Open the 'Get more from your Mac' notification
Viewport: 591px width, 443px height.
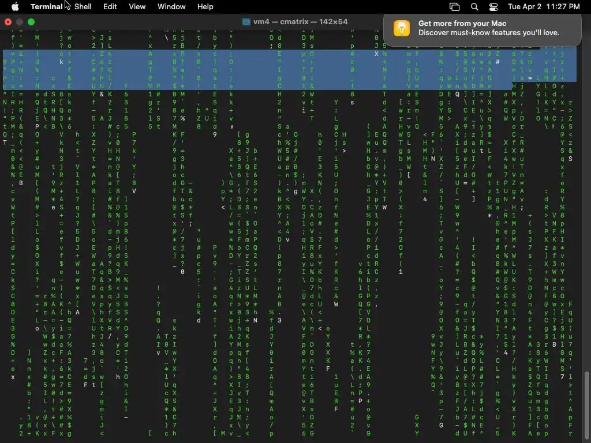[x=482, y=29]
